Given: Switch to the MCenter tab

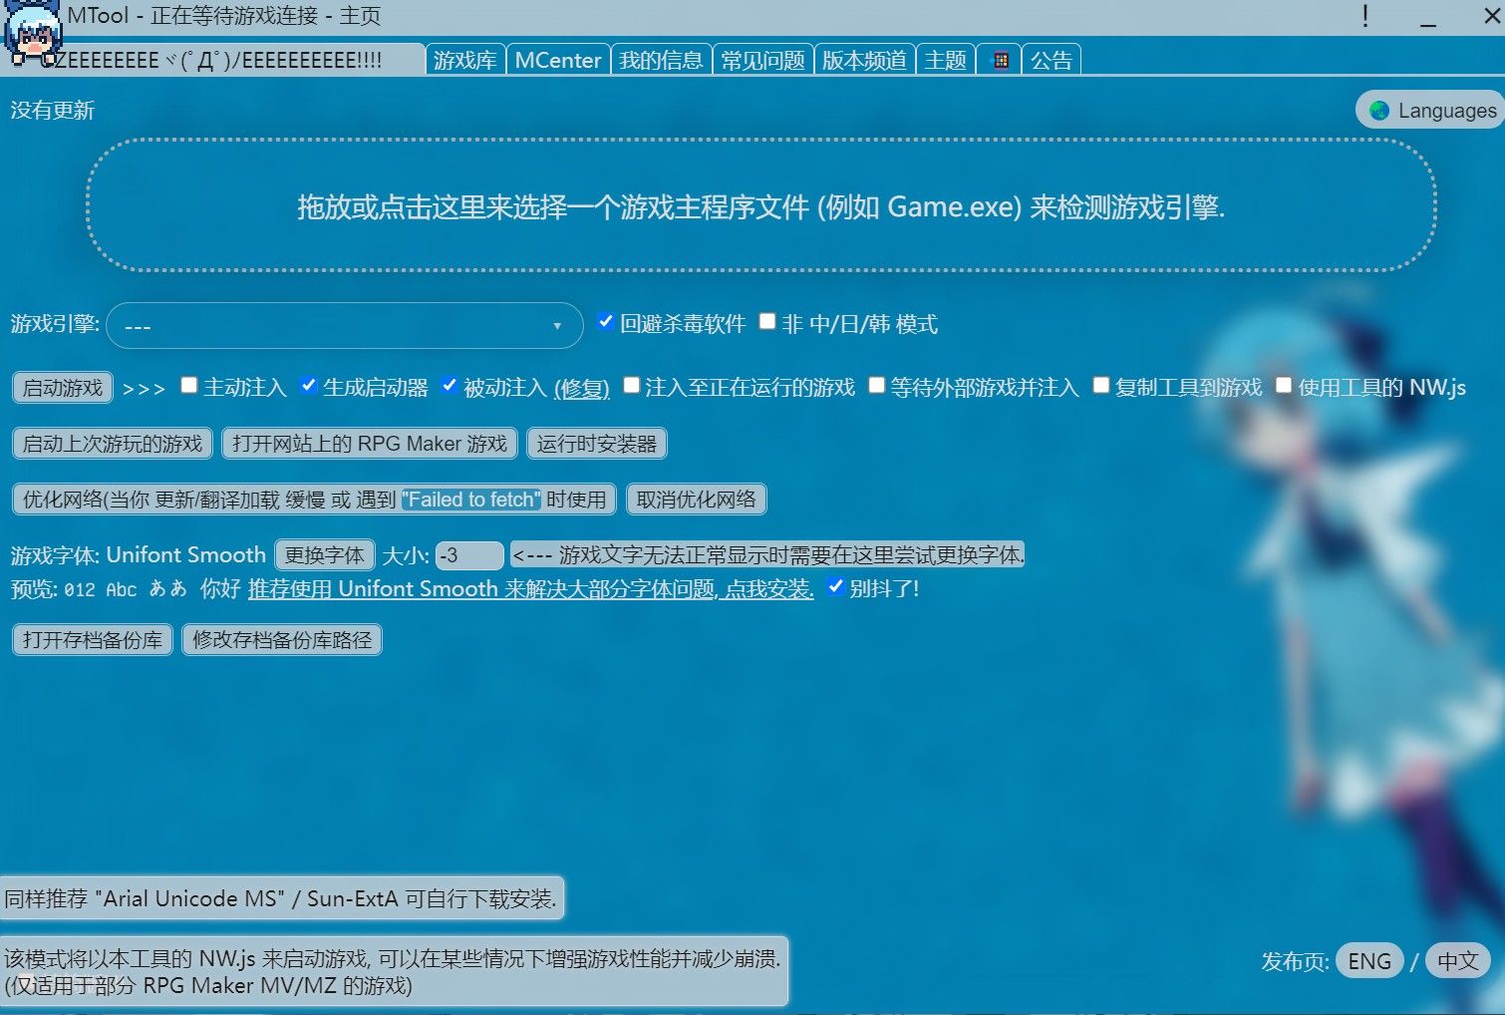Looking at the screenshot, I should tap(558, 60).
